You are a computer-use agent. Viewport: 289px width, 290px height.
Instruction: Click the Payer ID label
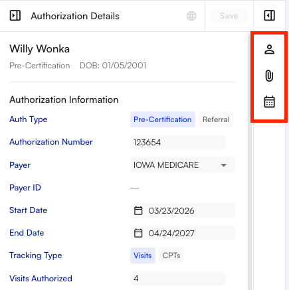click(x=25, y=188)
